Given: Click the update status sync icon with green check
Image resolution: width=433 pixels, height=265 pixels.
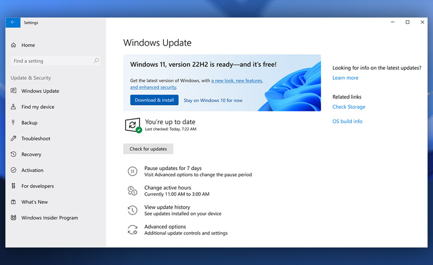Looking at the screenshot, I should pos(133,125).
